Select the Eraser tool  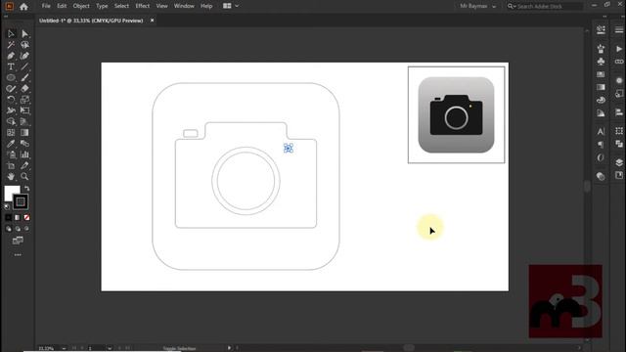point(24,89)
